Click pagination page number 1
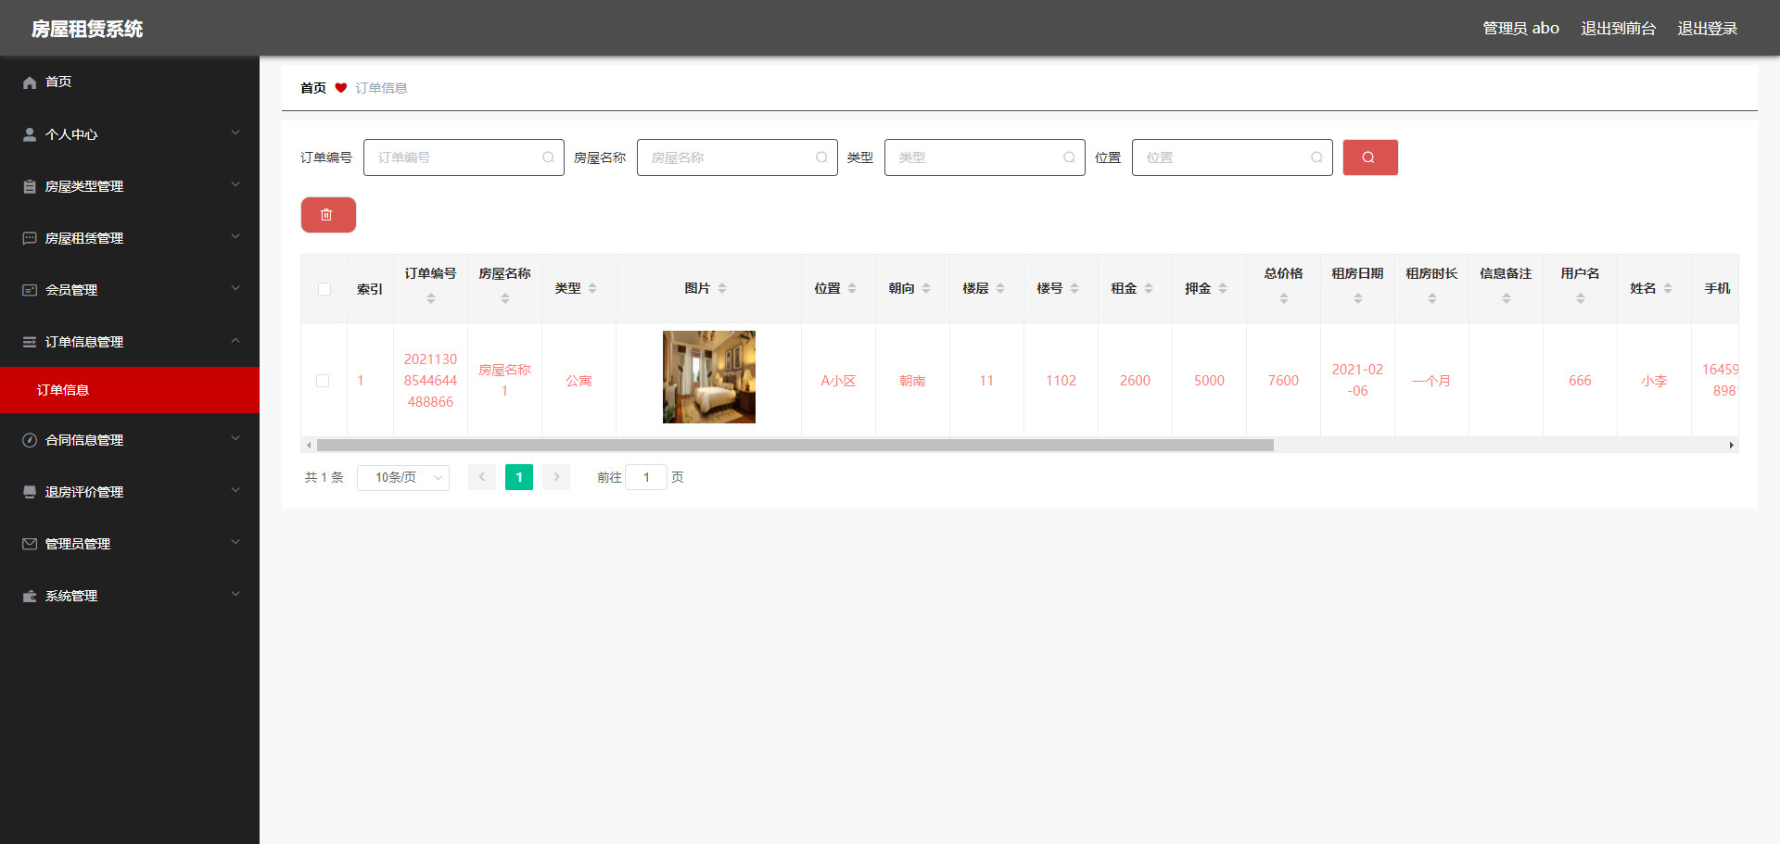The height and width of the screenshot is (844, 1780). [x=519, y=477]
